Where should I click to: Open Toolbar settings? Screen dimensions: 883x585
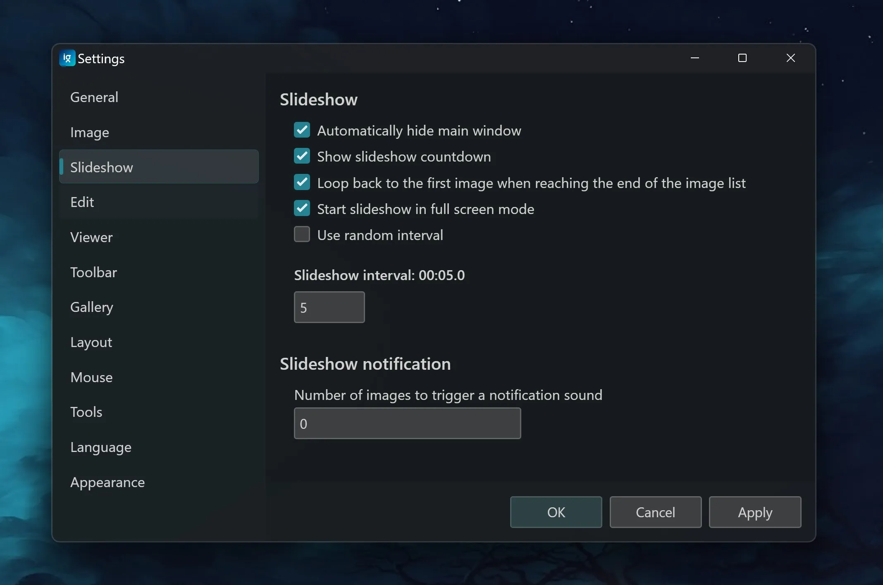[x=93, y=272]
